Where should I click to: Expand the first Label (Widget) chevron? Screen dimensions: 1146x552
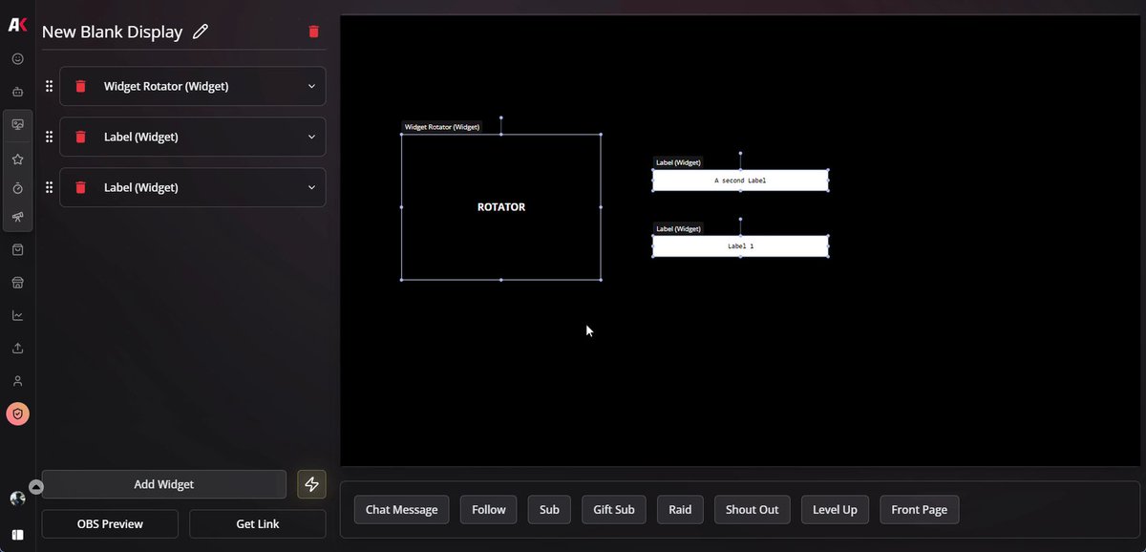(x=311, y=137)
